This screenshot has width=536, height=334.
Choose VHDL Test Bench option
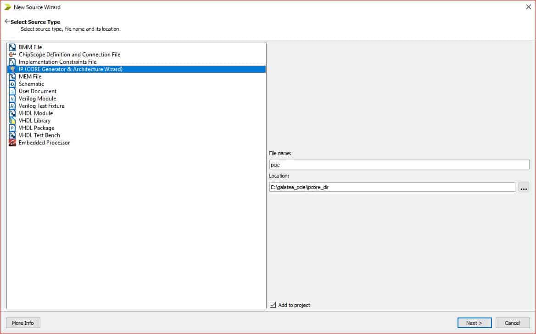(39, 135)
